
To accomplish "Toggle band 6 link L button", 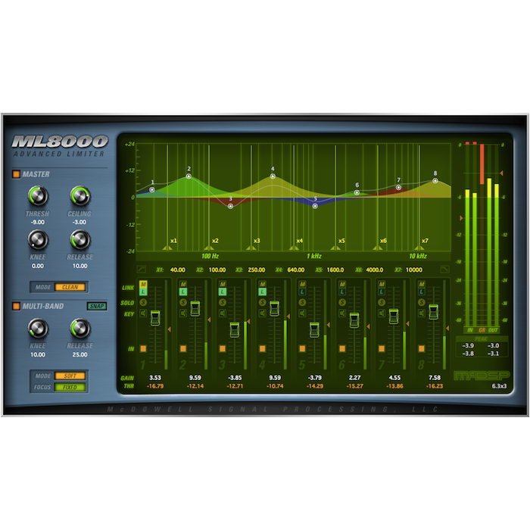I will 342,291.
